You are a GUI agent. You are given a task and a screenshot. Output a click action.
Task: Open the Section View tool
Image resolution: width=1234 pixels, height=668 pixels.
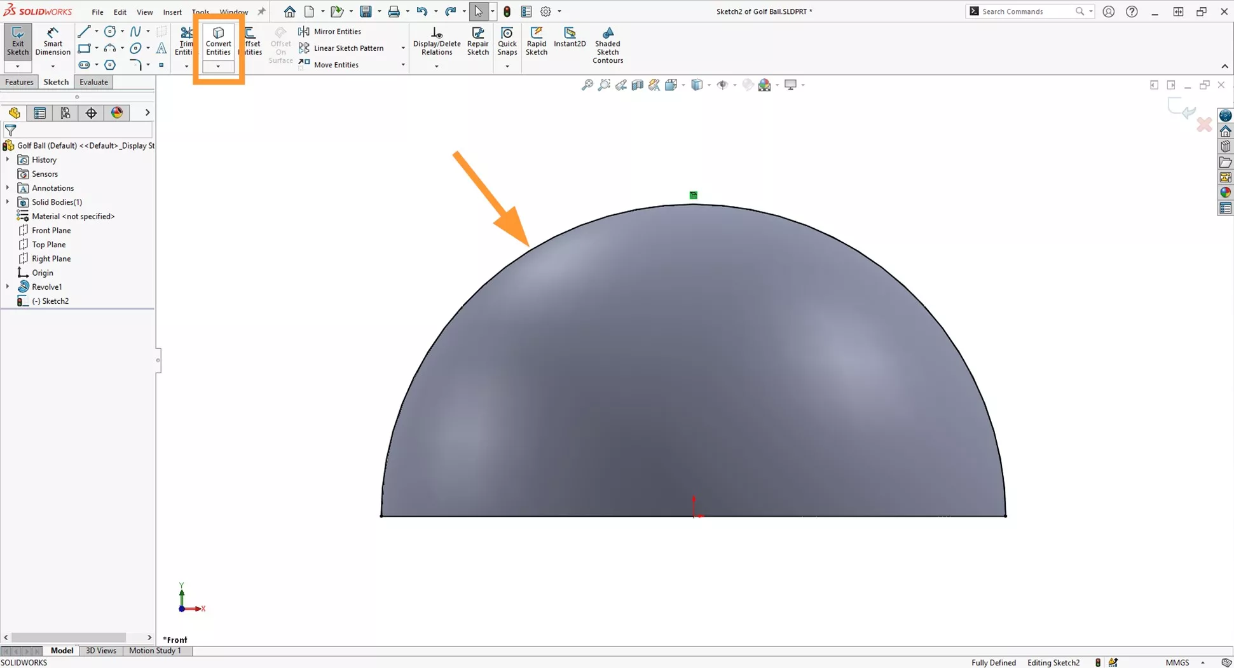pos(638,85)
